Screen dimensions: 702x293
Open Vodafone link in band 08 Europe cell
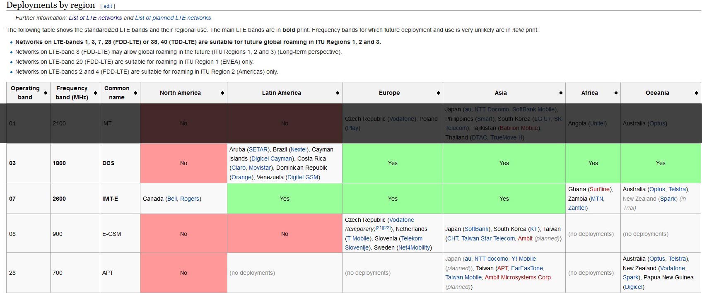402,220
